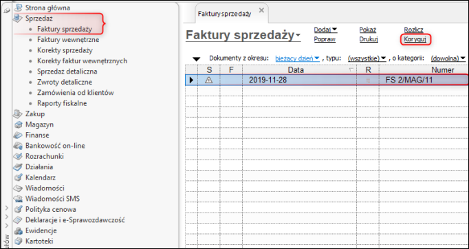Click the Sprzedaż module icon
The width and height of the screenshot is (469, 249).
[19, 19]
